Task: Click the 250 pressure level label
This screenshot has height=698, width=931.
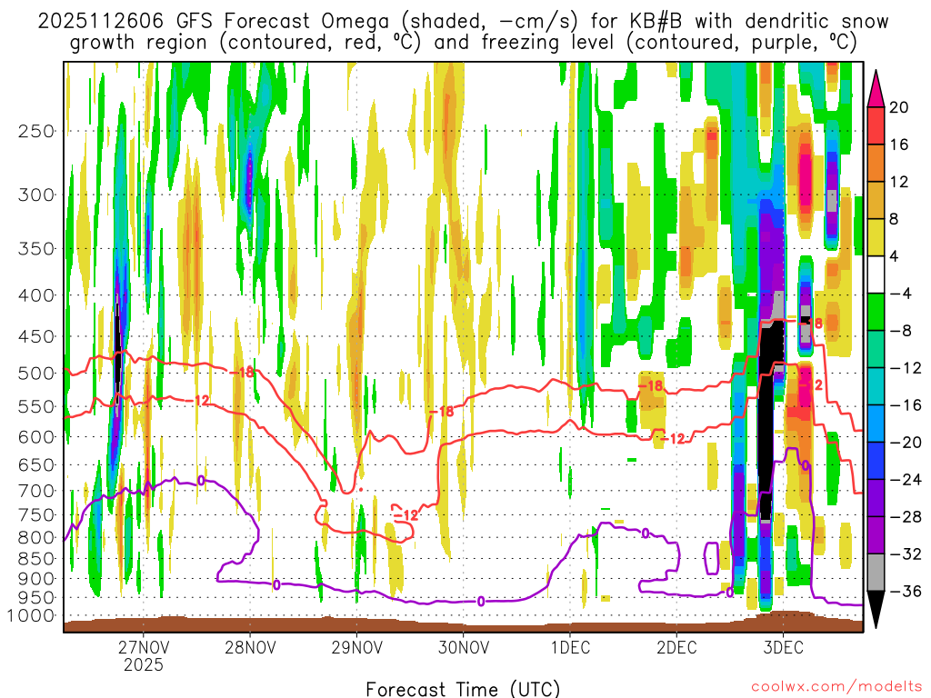Action: 36,131
